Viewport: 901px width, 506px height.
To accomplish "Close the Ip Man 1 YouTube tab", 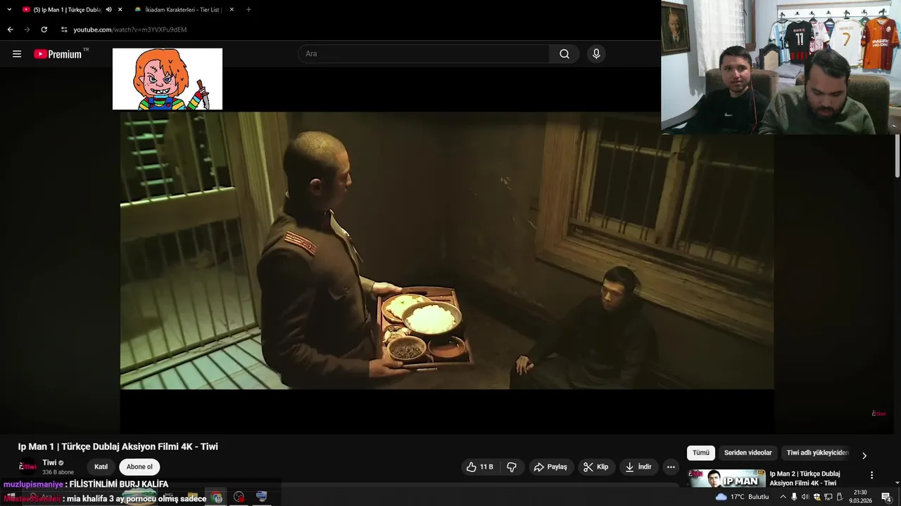I will click(x=120, y=10).
